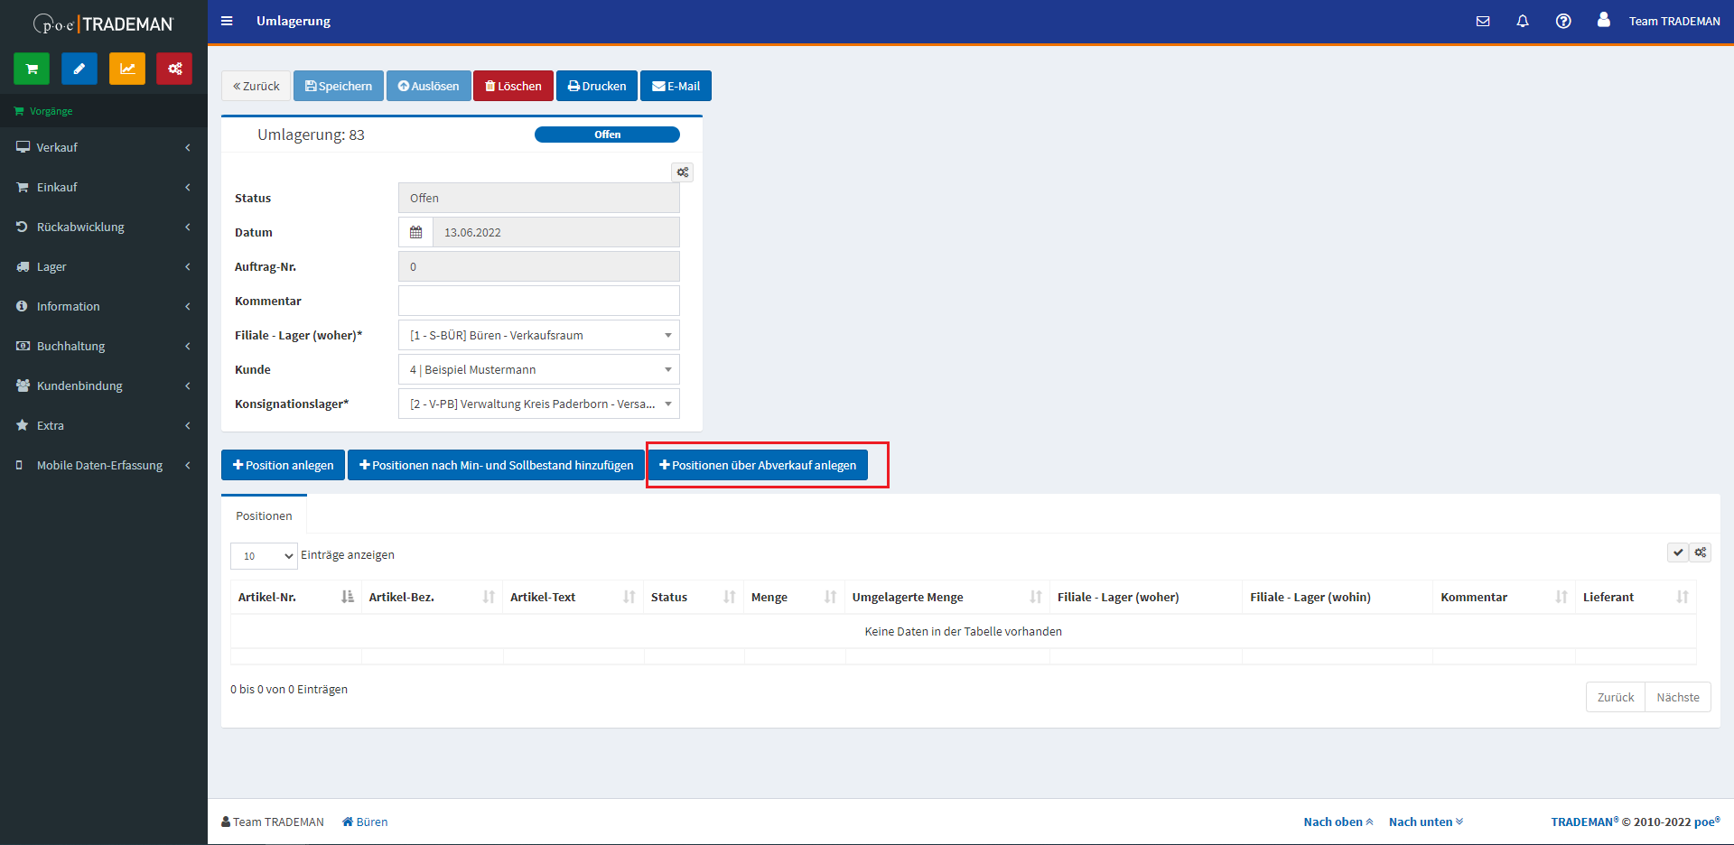Change the entries-per-page dropdown showing 10

coord(264,556)
